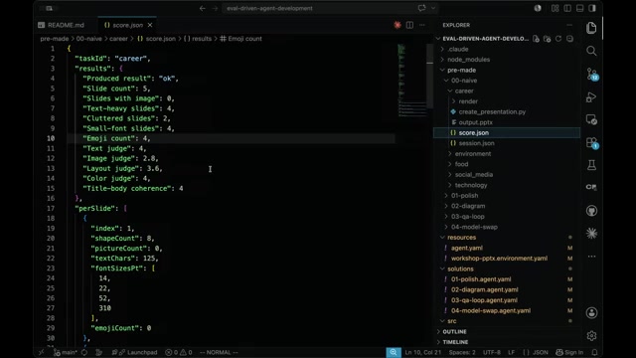Open Run and Debug view
636x358 pixels.
point(591,97)
